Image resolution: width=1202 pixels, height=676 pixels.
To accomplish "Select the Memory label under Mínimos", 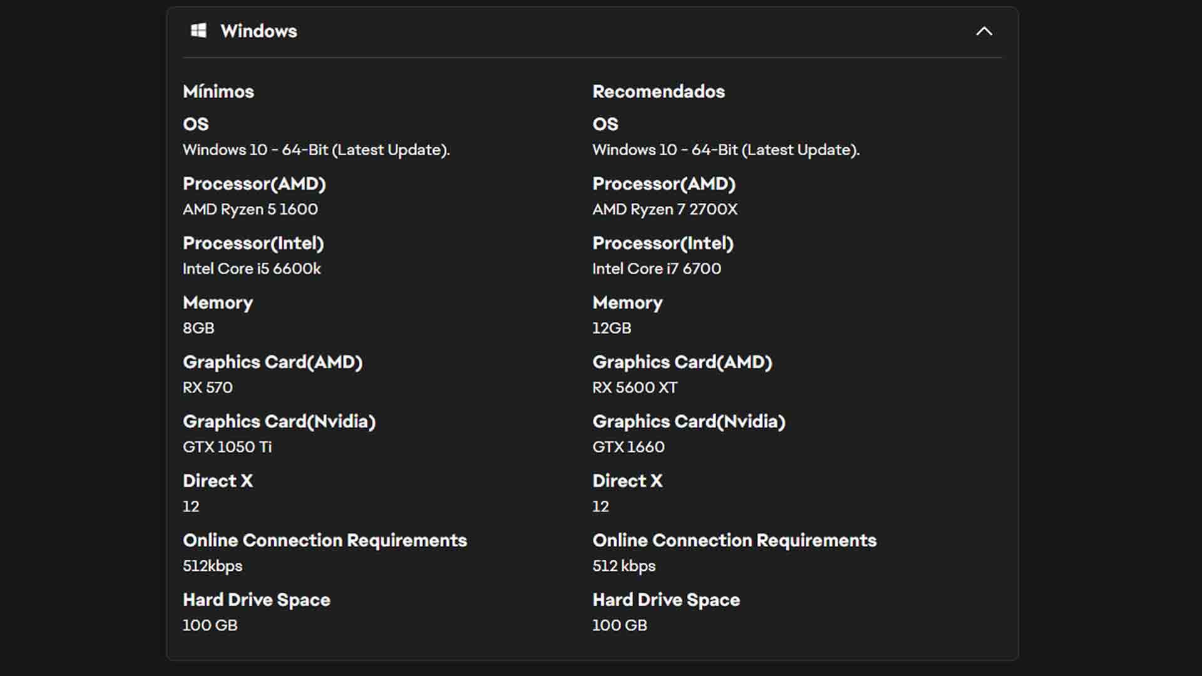I will (x=218, y=303).
